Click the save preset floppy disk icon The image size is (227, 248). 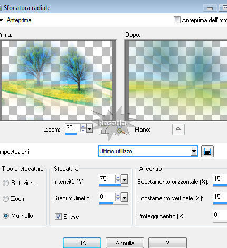click(207, 151)
